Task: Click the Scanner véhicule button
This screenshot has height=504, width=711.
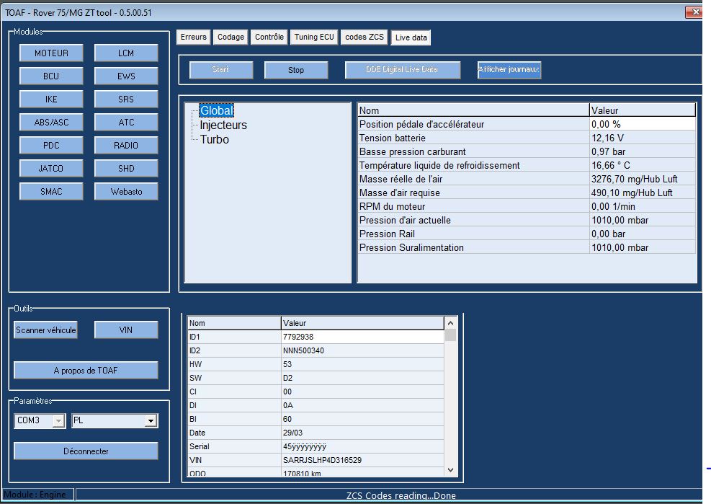Action: point(45,330)
